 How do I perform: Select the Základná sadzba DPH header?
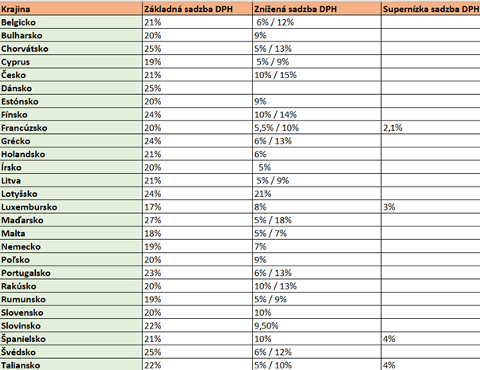[x=198, y=9]
